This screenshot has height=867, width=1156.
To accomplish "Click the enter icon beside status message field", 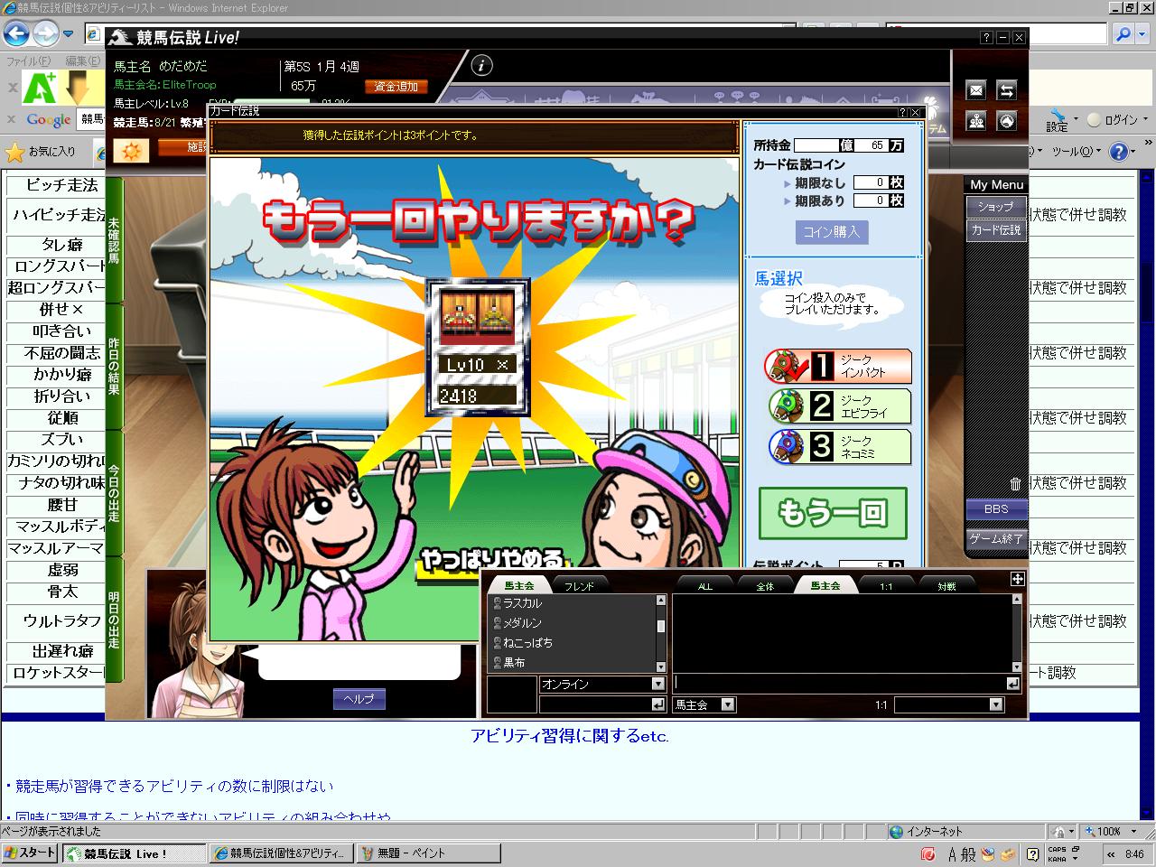I will pyautogui.click(x=657, y=704).
